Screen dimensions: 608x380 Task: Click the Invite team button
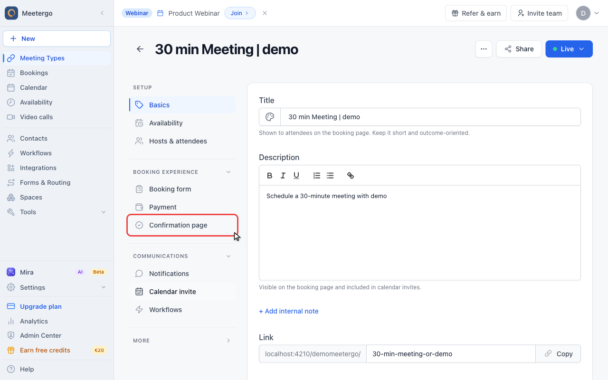(539, 13)
